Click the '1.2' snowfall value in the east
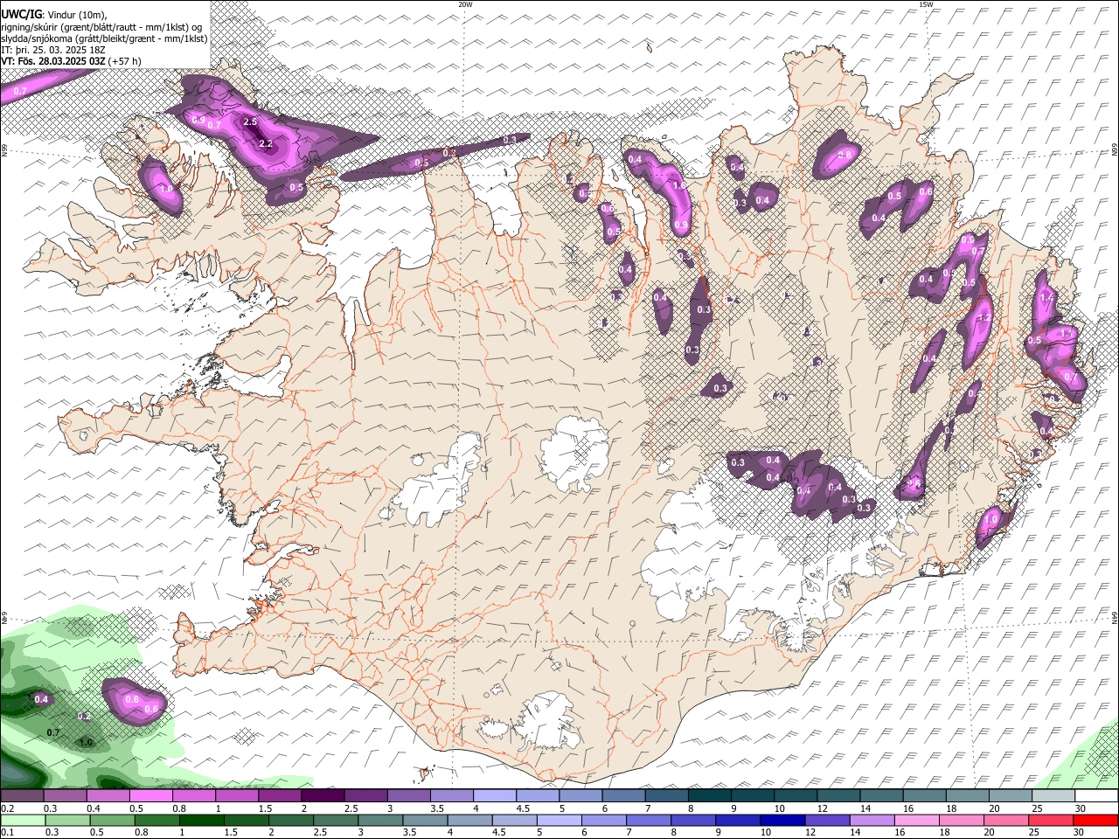This screenshot has height=839, width=1119. [984, 318]
